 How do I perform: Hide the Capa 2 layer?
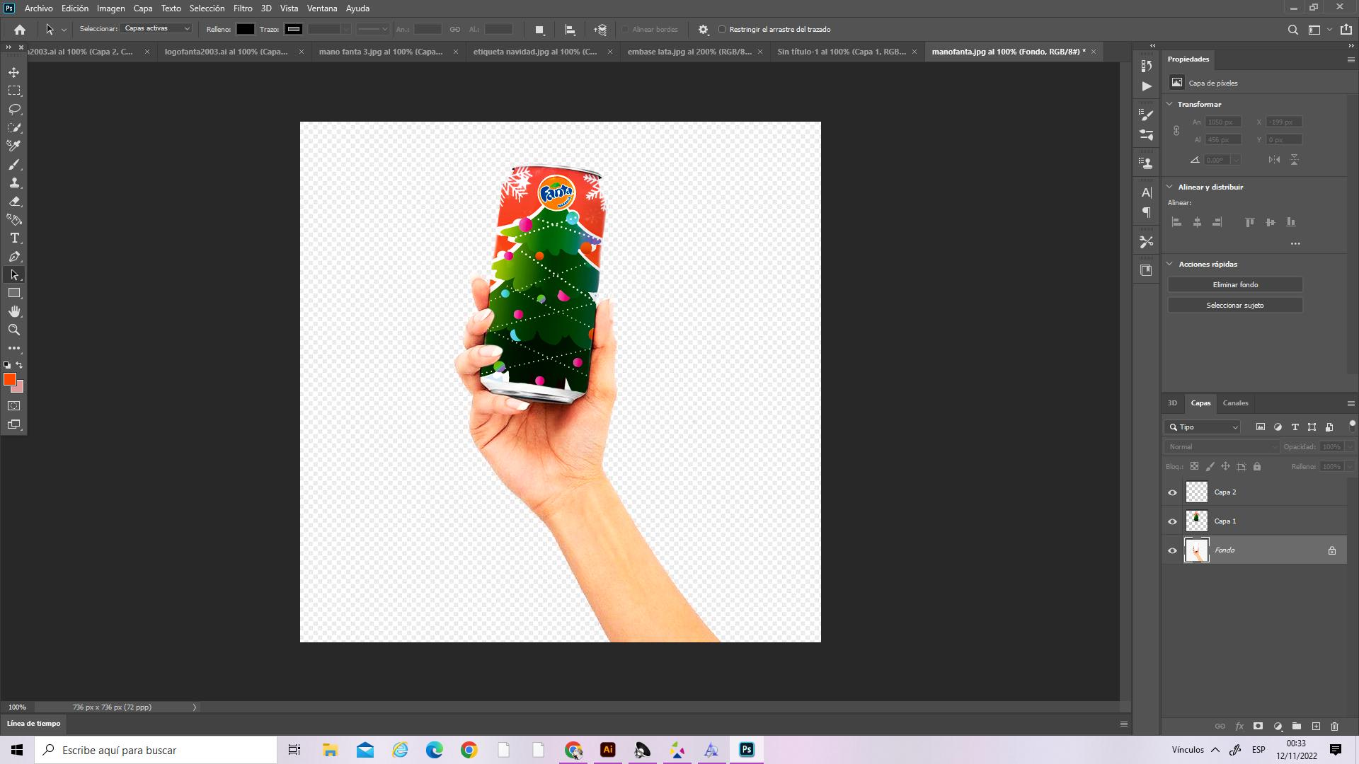(x=1172, y=492)
